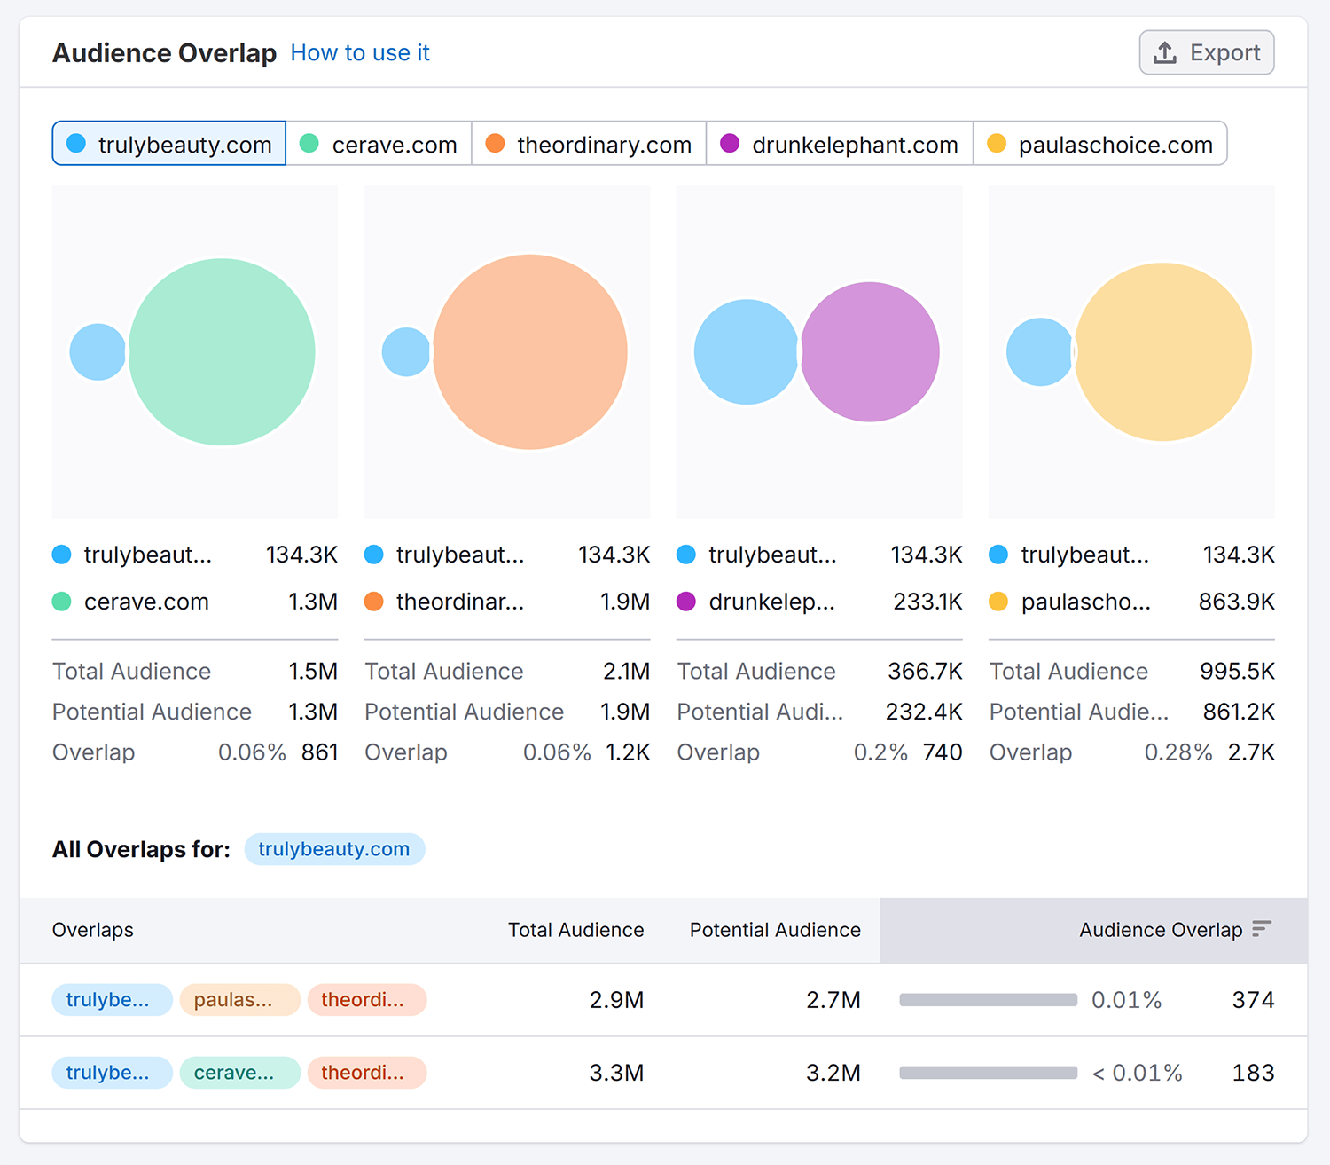
Task: Click the trulybe... tag in the 374 row
Action: [x=113, y=1000]
